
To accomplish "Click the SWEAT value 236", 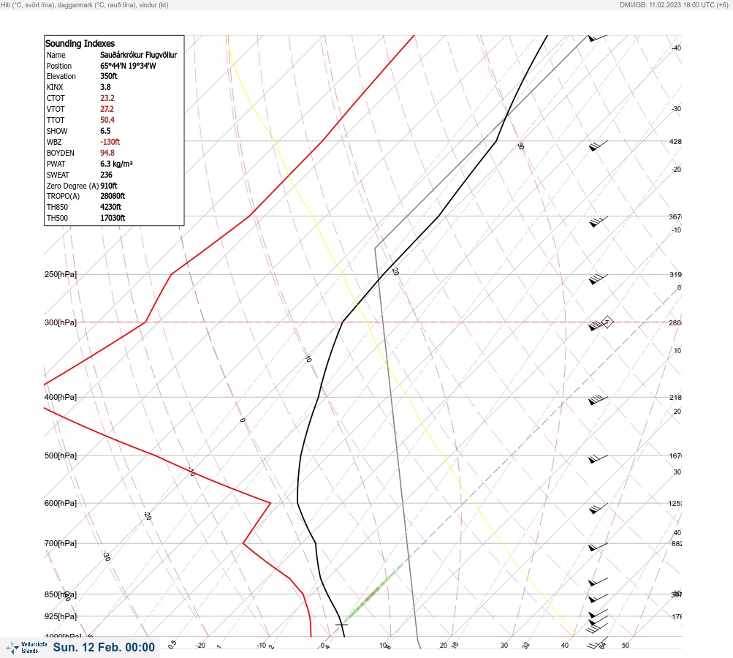I will point(106,175).
